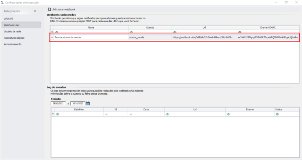The width and height of the screenshot is (302, 160).
Task: Click the Adicionar webhook page icon
Action: (x=49, y=9)
